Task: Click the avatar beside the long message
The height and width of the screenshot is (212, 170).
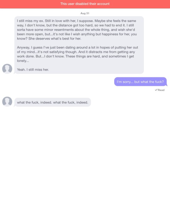Action: tap(7, 69)
